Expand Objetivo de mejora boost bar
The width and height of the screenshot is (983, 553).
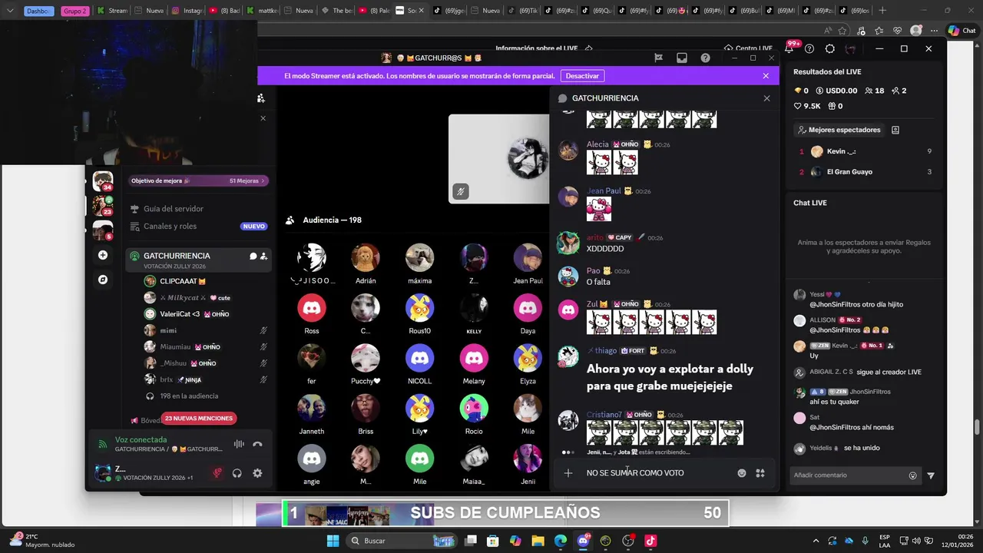[x=198, y=181]
